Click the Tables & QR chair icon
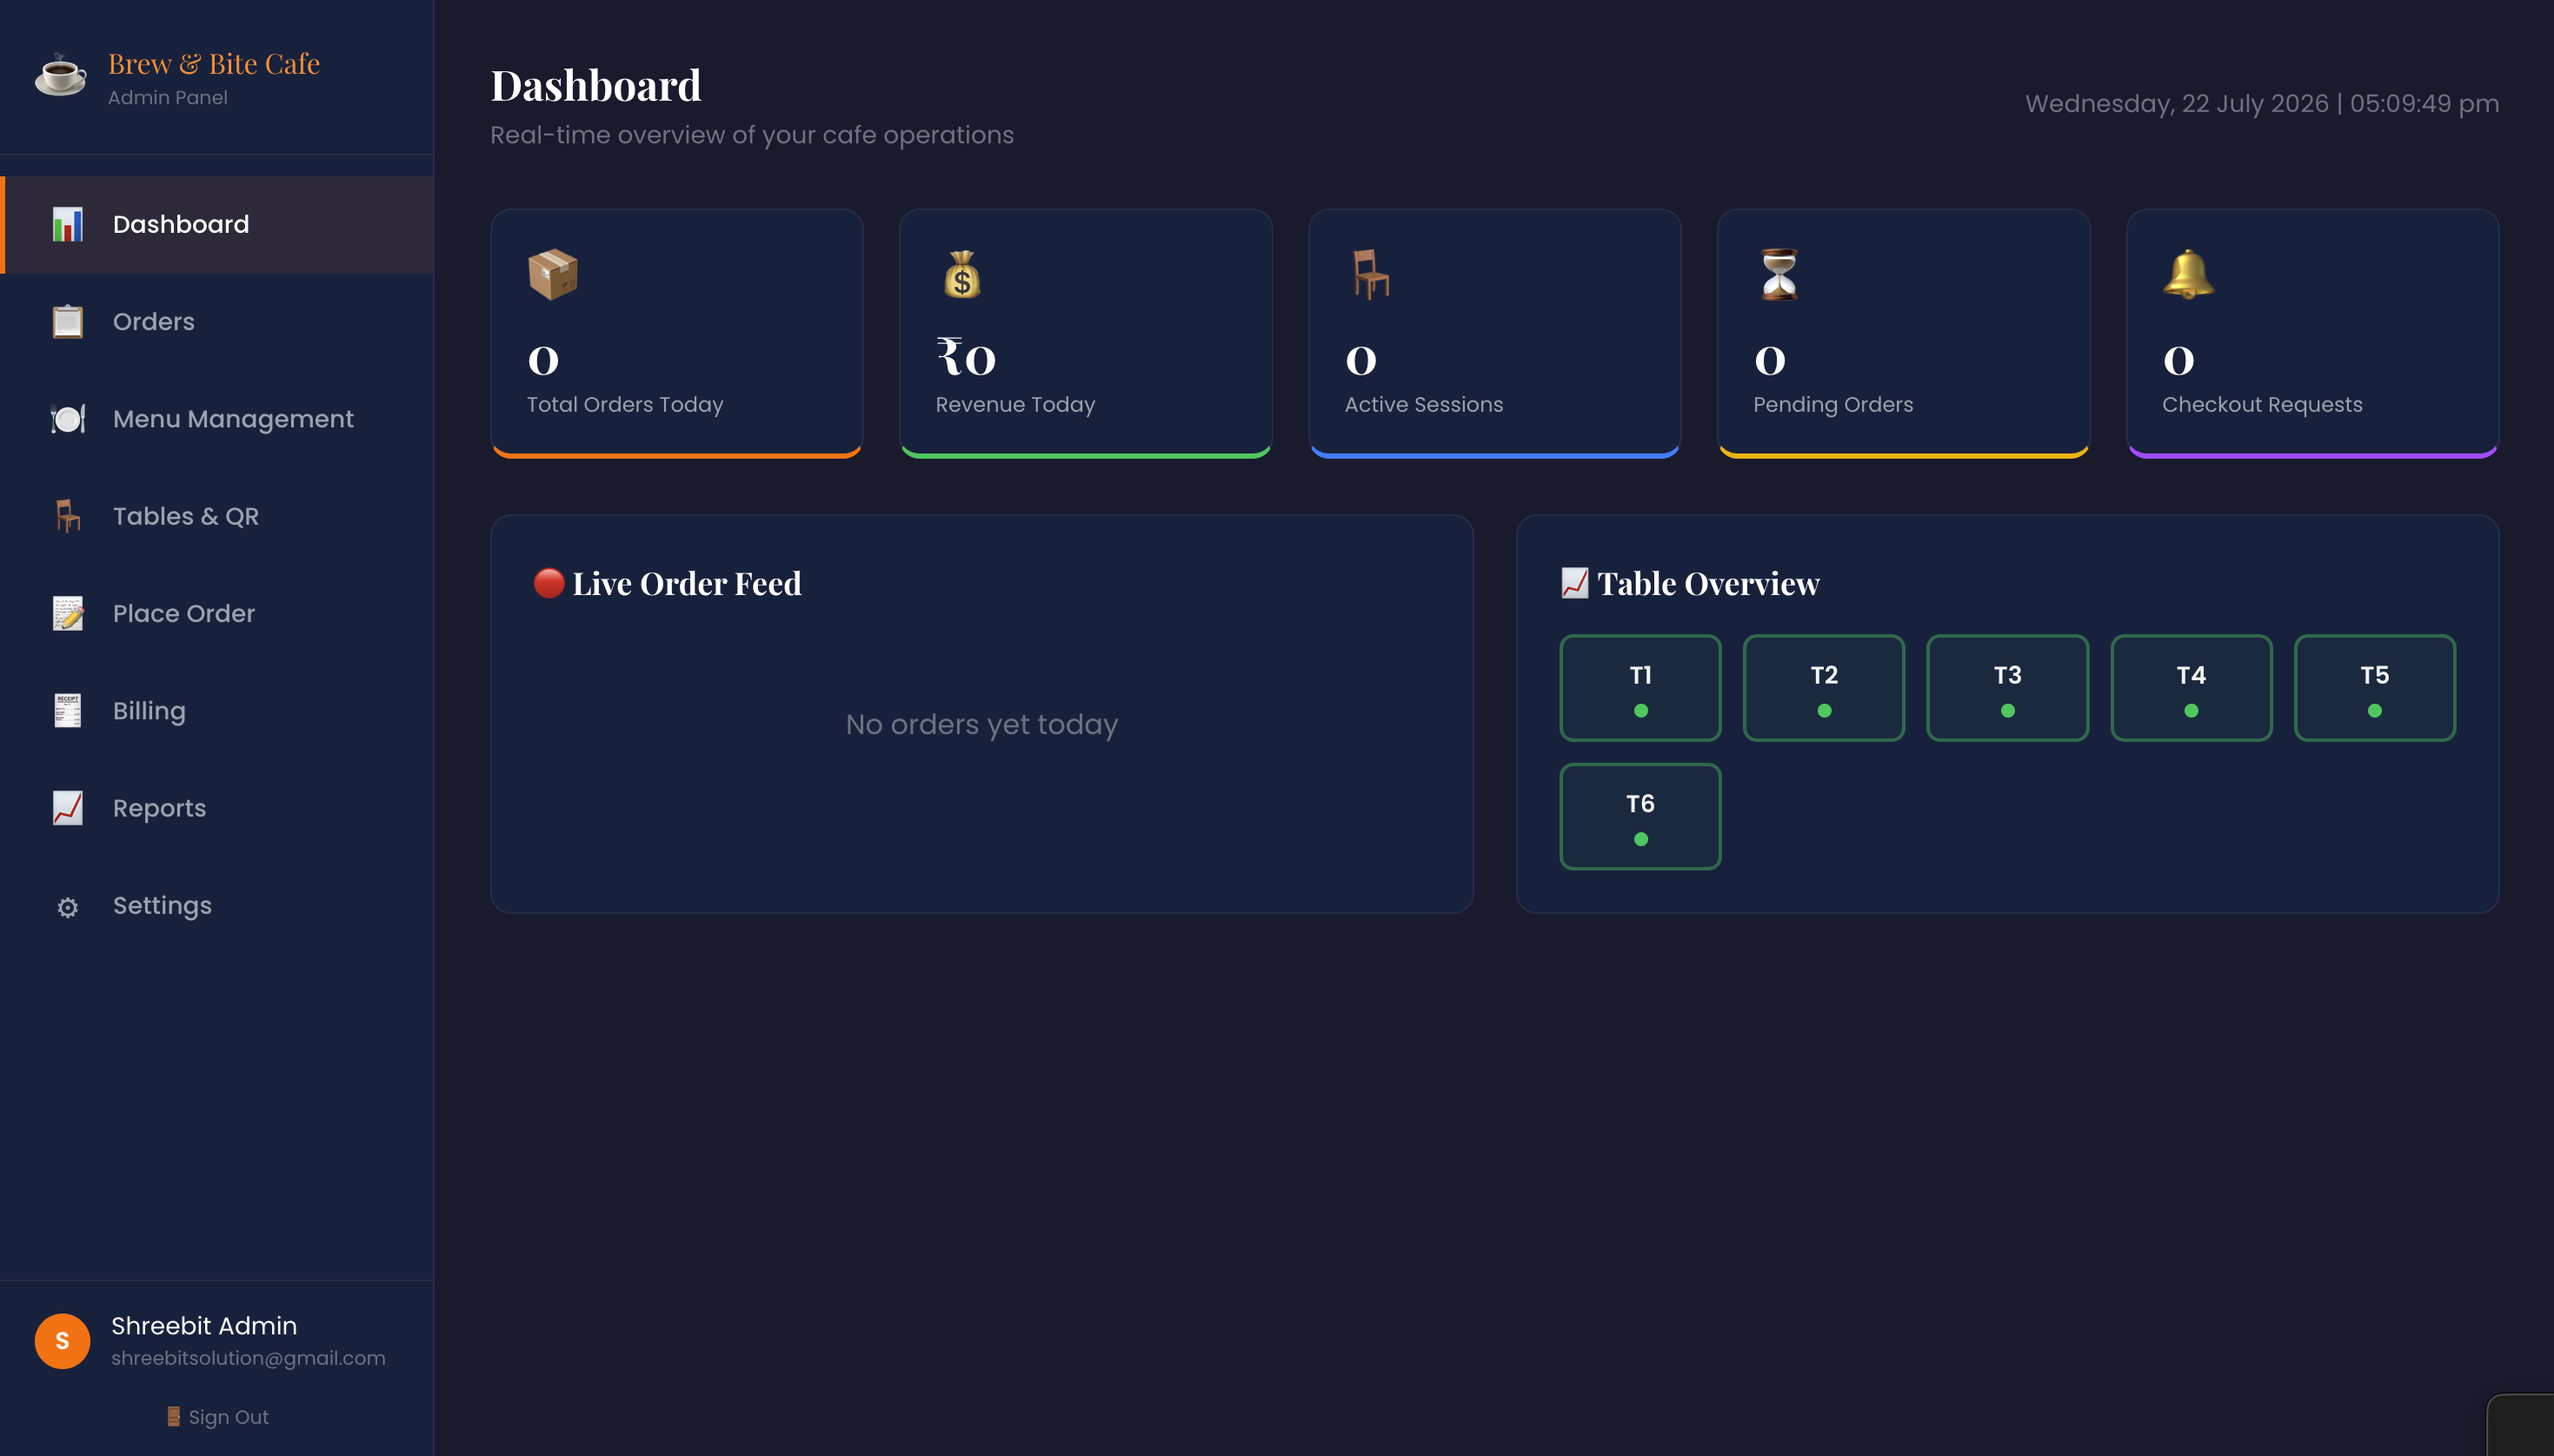The width and height of the screenshot is (2554, 1456). click(67, 516)
